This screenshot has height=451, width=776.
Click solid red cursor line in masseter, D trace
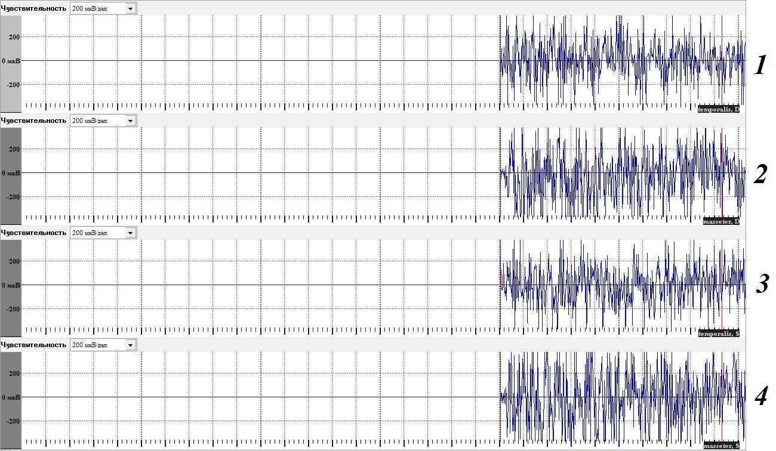[x=722, y=172]
